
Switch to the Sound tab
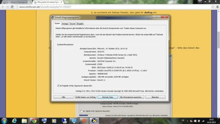point(72,24)
